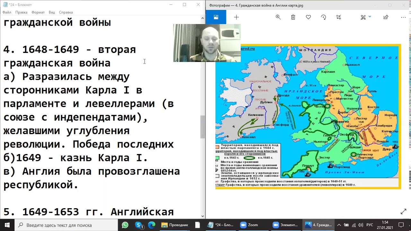
Task: Launch Microsoft Edge from the taskbar
Action: pyautogui.click(x=152, y=225)
